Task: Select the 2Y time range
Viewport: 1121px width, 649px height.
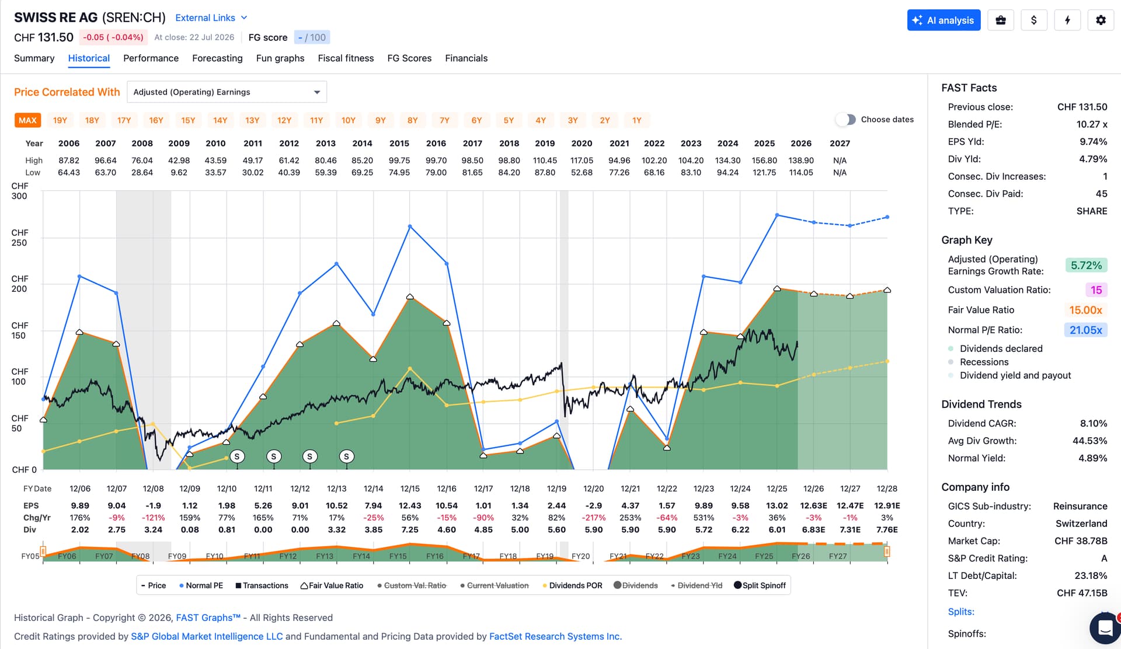Action: point(605,120)
